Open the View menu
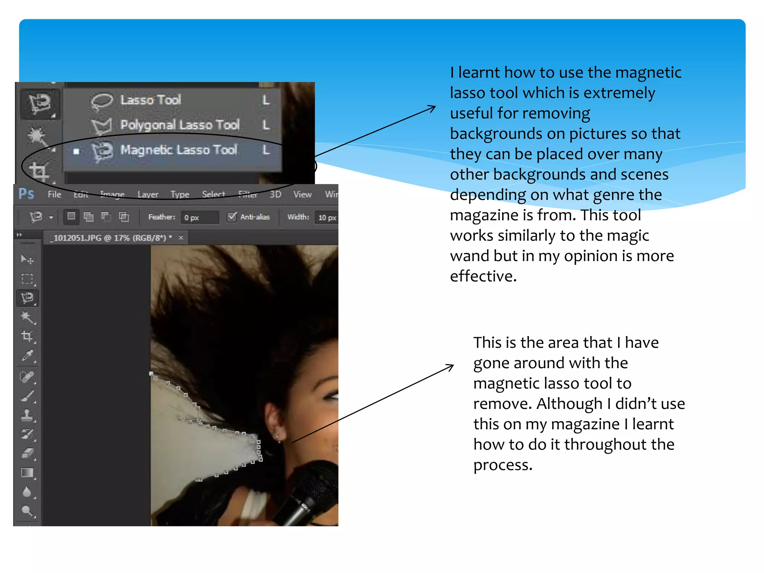 pos(302,194)
